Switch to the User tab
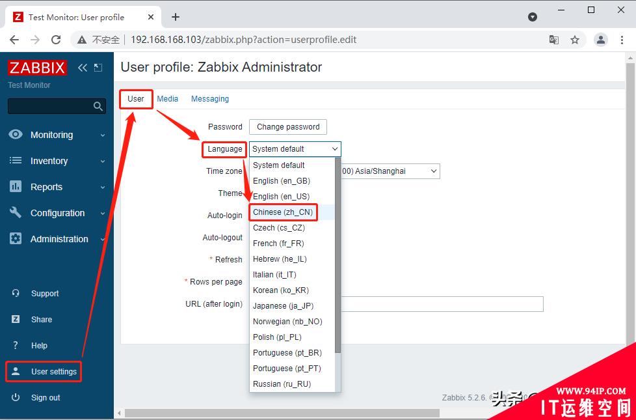636x420 pixels. 135,99
